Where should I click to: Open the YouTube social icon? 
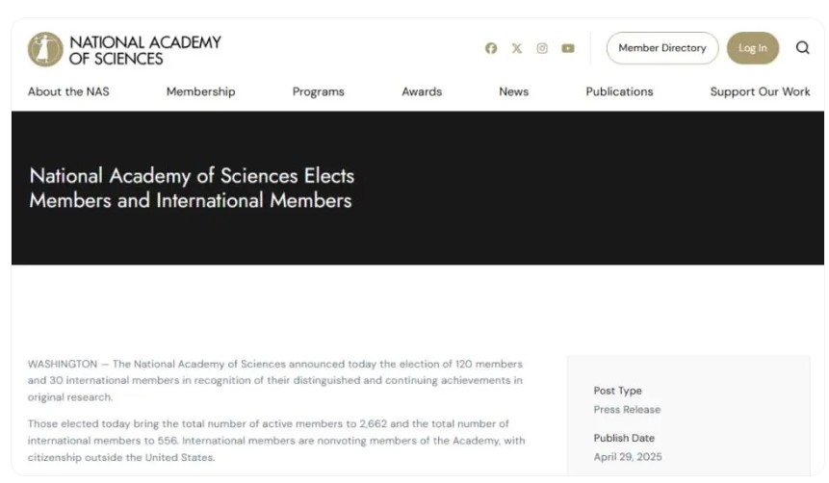pos(568,48)
